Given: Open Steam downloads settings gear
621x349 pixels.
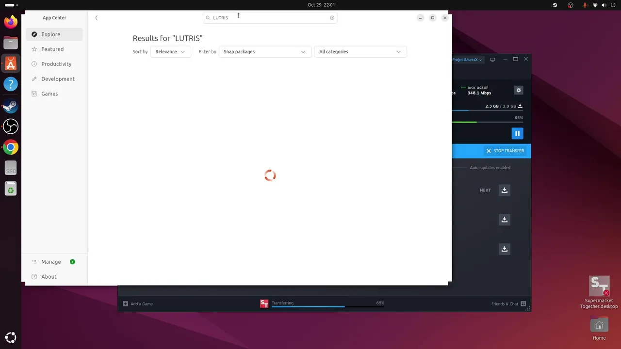Looking at the screenshot, I should point(519,90).
